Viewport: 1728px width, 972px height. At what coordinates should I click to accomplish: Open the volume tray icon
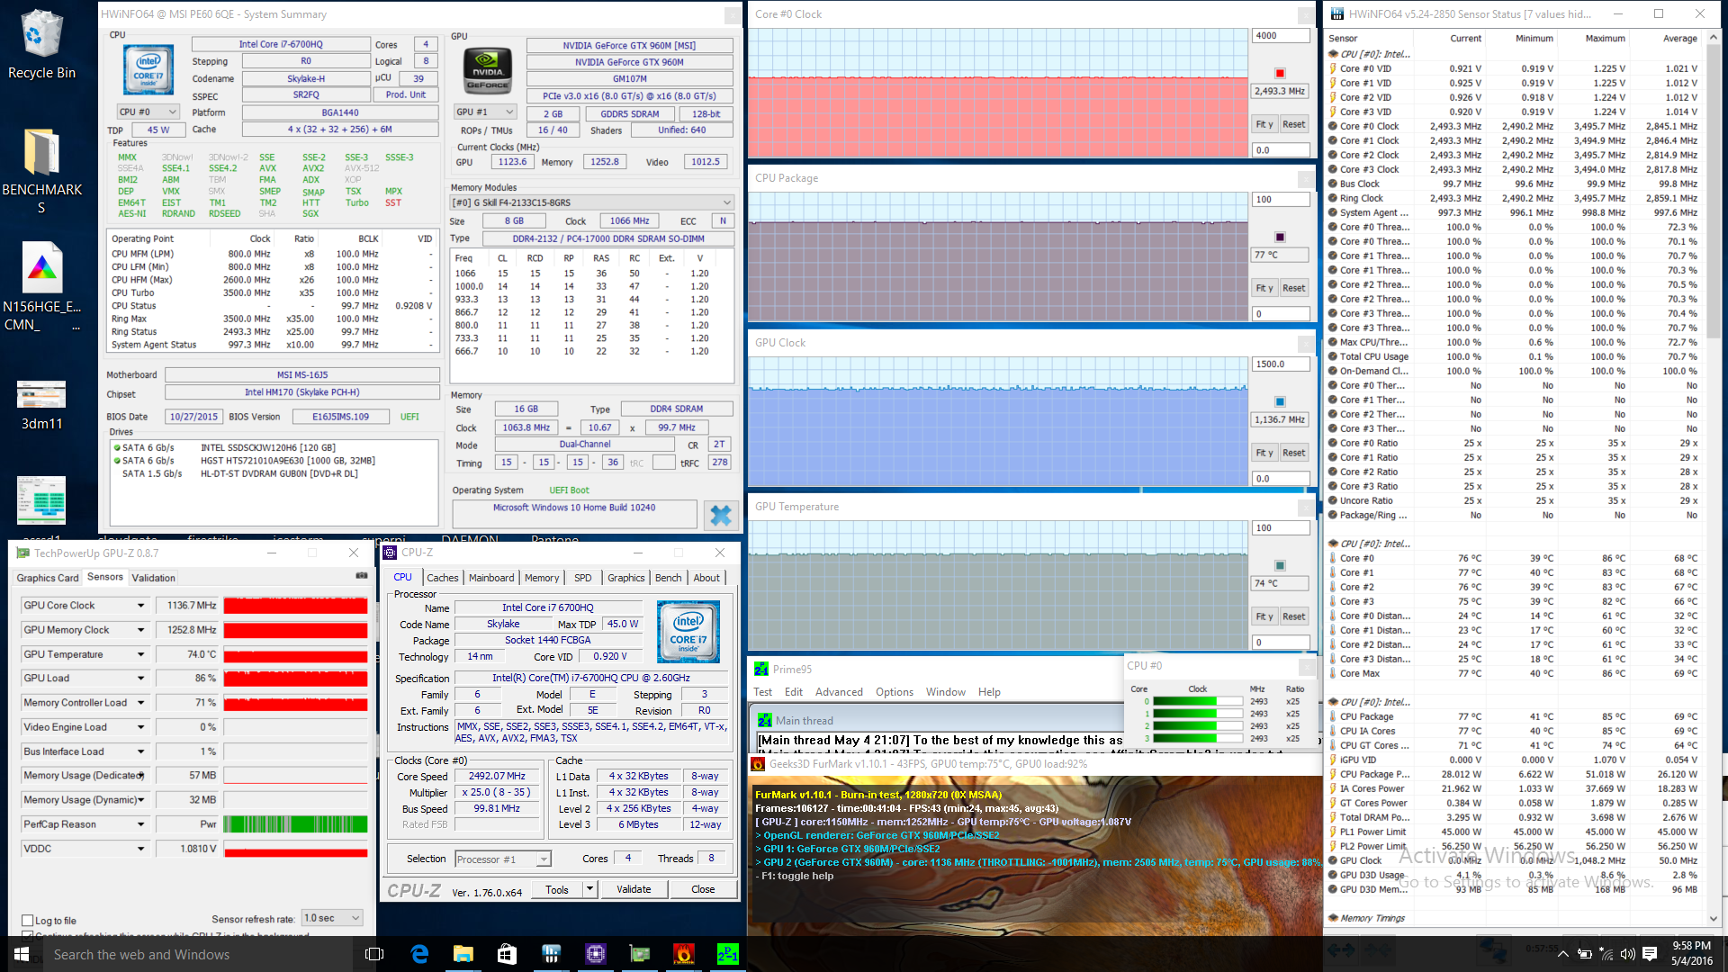[1627, 954]
